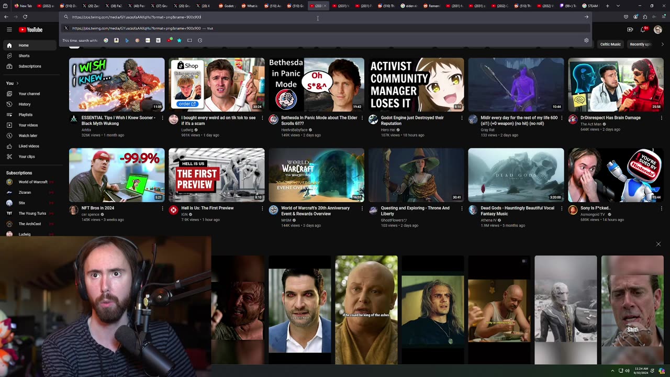Expand the You section chevron
This screenshot has width=670, height=377.
click(x=17, y=83)
